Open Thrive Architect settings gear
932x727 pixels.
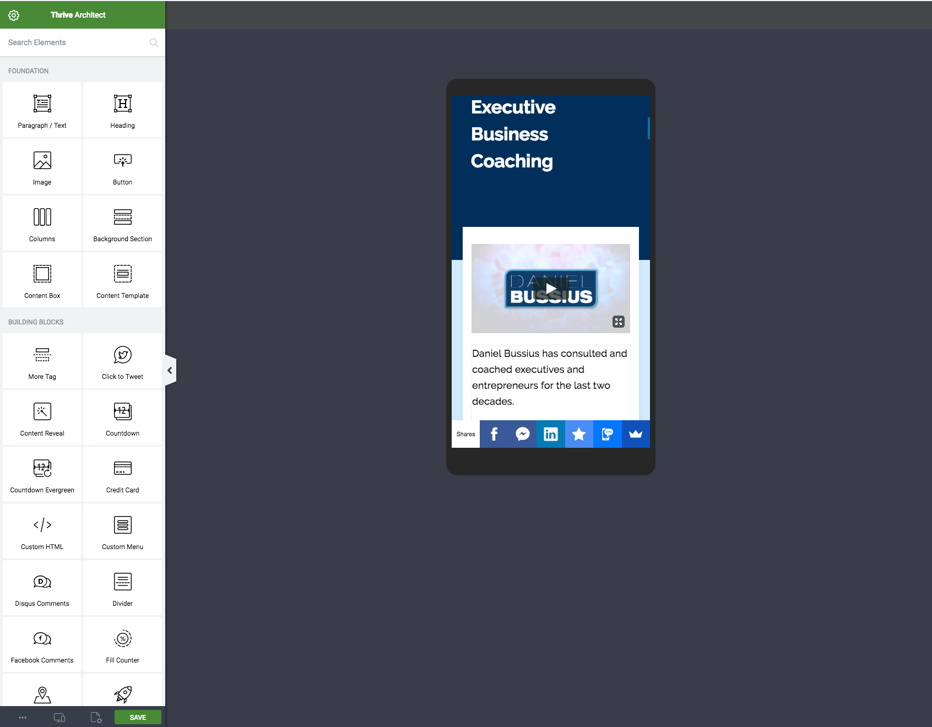[x=13, y=15]
